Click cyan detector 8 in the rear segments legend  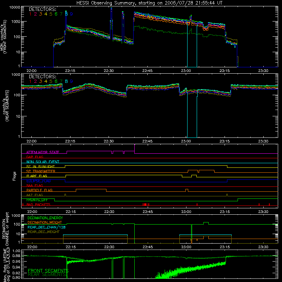(66, 81)
